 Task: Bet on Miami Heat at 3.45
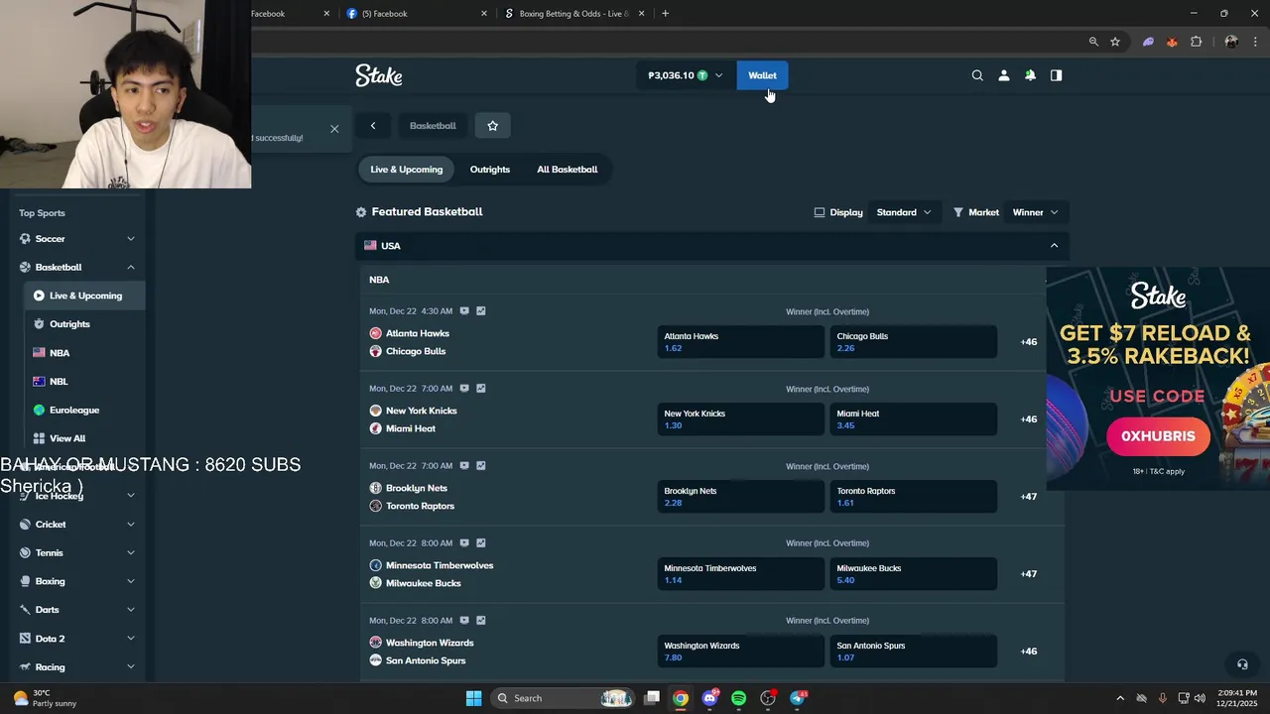click(913, 419)
